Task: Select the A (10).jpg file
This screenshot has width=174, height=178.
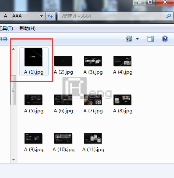Action: (x=63, y=142)
